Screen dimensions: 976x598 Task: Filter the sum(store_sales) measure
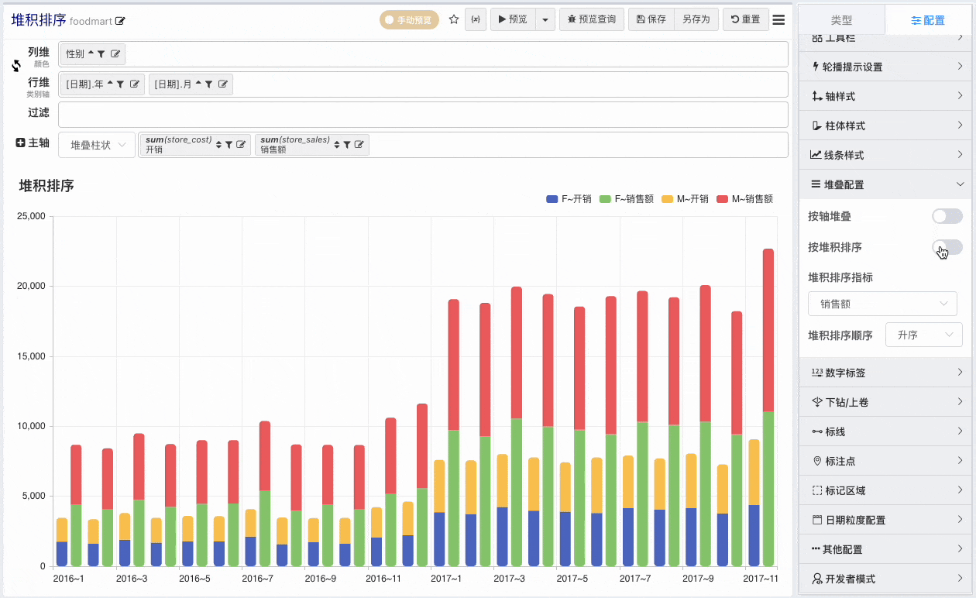(348, 145)
